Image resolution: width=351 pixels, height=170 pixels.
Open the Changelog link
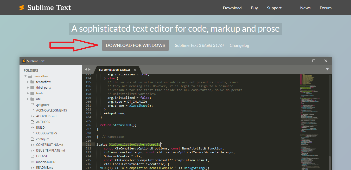pos(239,45)
